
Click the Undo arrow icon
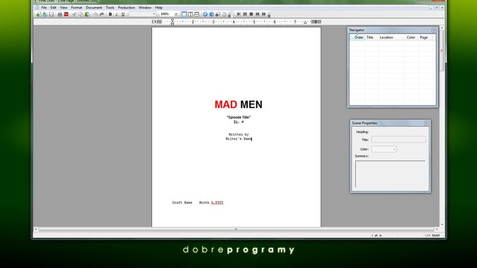point(96,14)
